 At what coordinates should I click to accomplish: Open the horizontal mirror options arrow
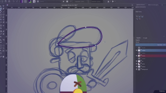coord(110,2)
